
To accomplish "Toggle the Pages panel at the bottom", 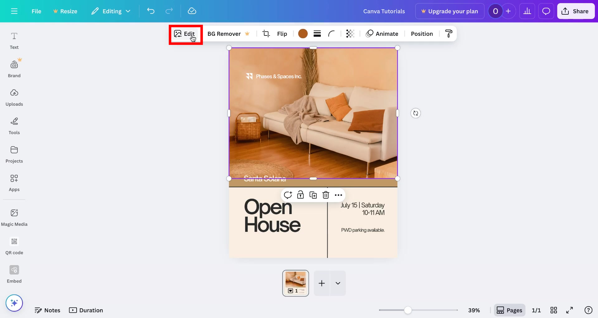I will [510, 310].
